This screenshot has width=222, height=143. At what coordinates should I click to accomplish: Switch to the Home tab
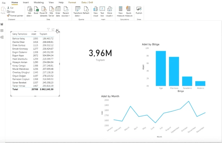15,2
